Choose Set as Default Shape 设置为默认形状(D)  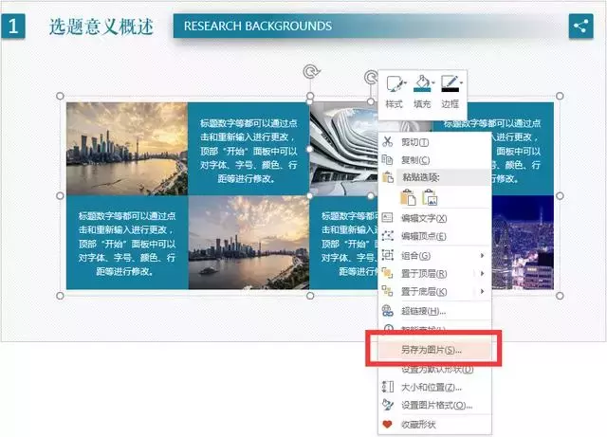tap(437, 370)
